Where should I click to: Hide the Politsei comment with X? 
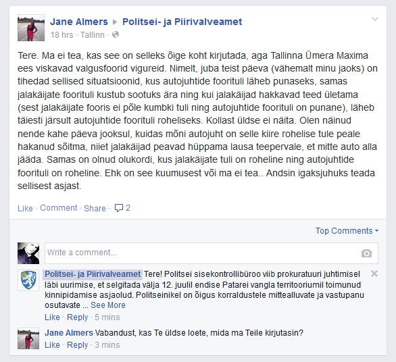coord(374,274)
